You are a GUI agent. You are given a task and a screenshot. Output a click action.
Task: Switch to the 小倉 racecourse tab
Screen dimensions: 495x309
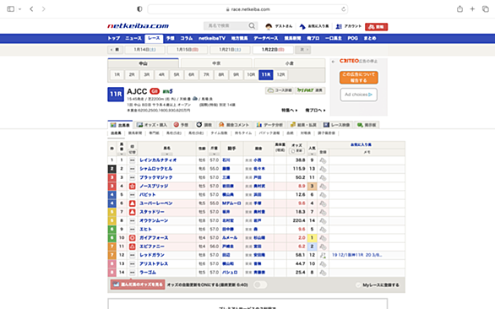[290, 63]
